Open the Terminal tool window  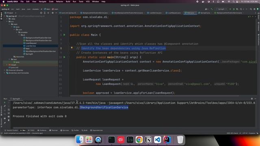[53, 131]
